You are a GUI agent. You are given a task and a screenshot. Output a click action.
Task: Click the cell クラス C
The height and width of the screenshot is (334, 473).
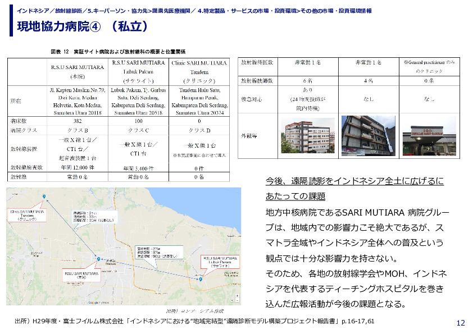tap(138, 130)
